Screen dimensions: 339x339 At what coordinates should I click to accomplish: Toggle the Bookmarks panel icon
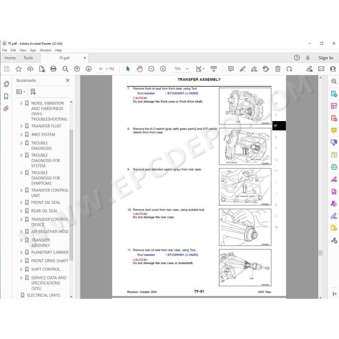[6, 96]
